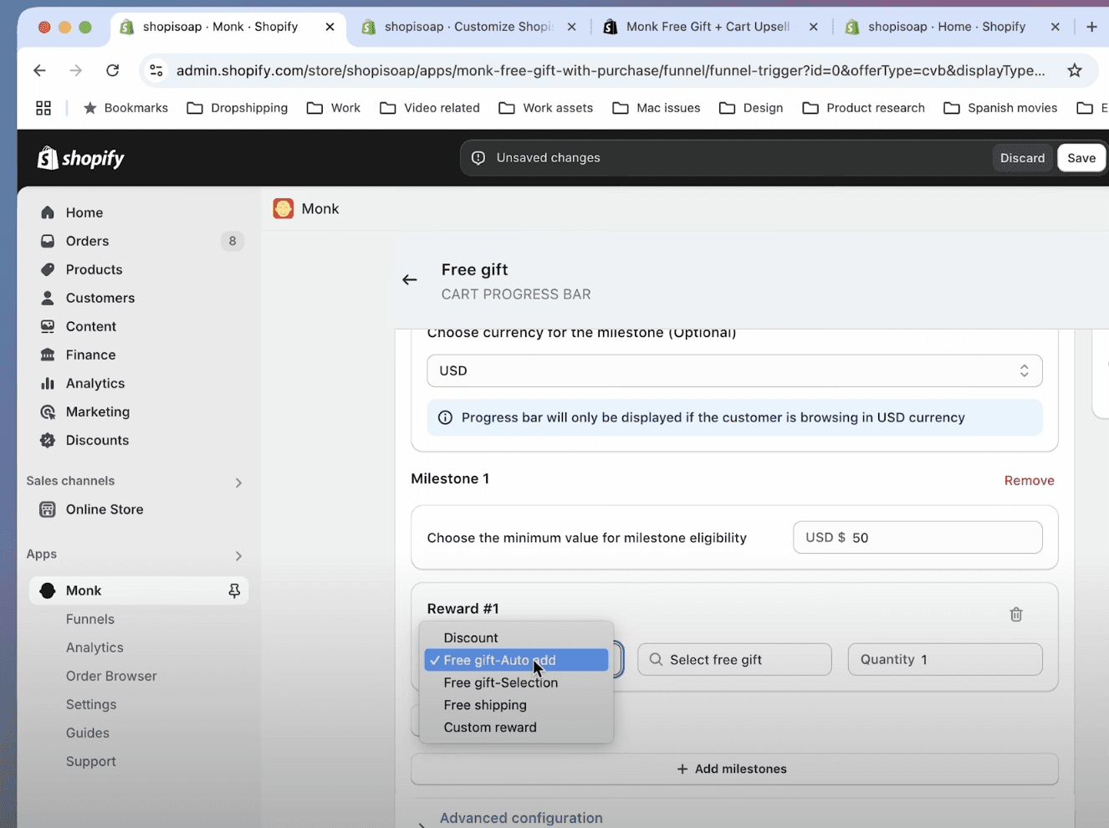Go back using the Free gift back arrow

tap(410, 280)
